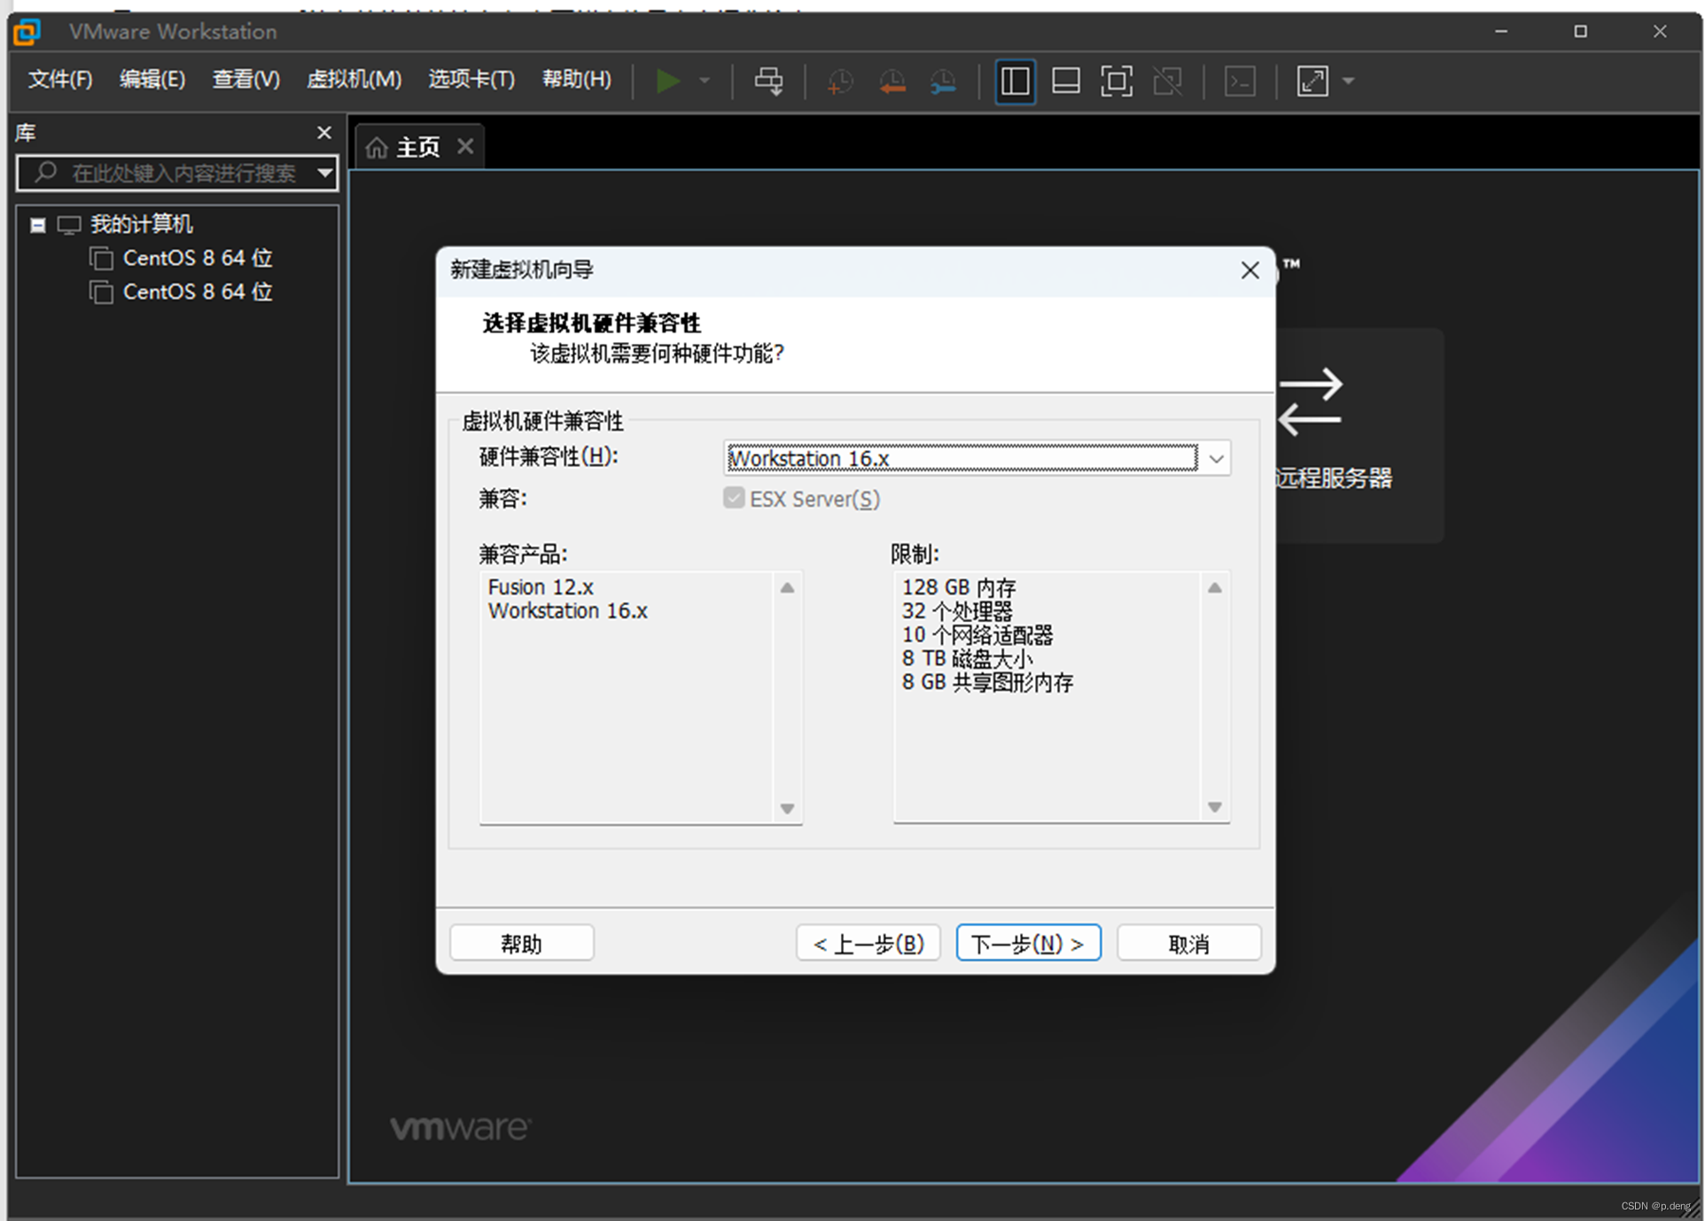Screen dimensions: 1705x1221
Task: Click the 上一步(B) back button
Action: tap(868, 943)
